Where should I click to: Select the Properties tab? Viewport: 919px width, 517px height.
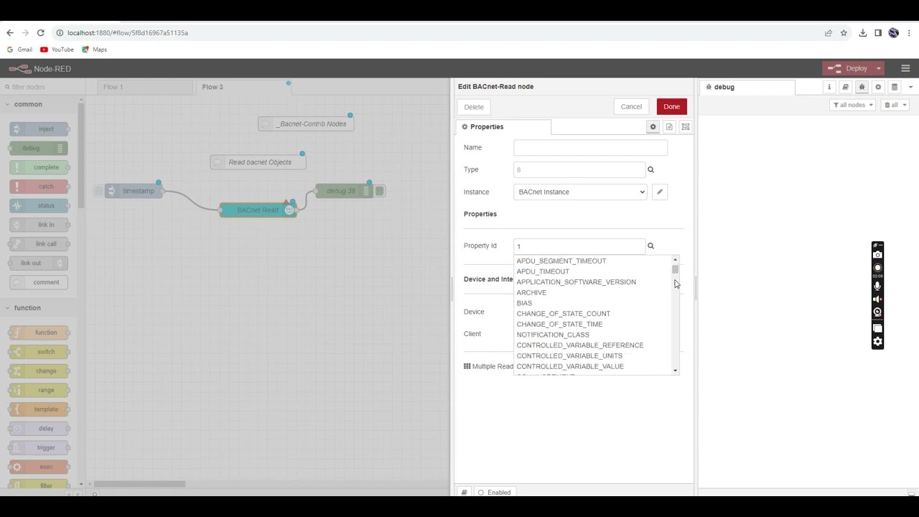tap(503, 127)
